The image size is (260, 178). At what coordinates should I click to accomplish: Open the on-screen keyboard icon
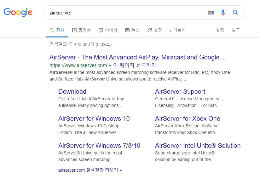tap(211, 13)
